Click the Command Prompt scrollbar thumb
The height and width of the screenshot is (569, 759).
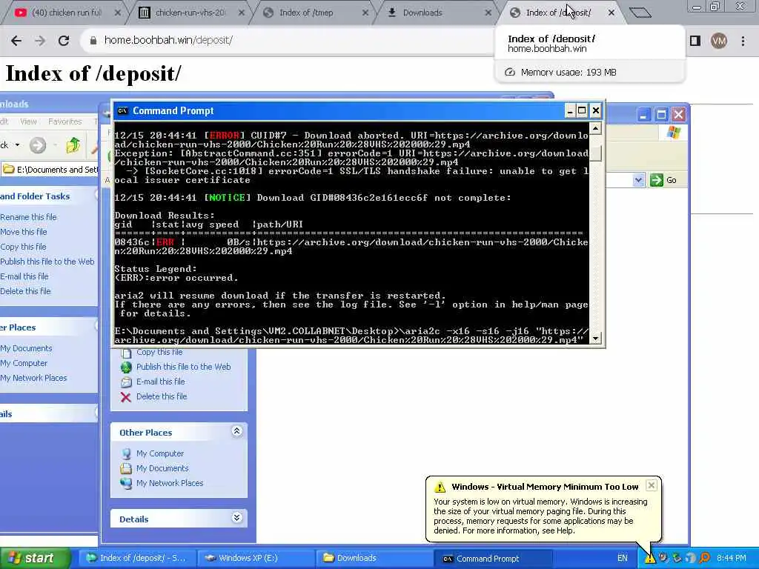(x=596, y=153)
